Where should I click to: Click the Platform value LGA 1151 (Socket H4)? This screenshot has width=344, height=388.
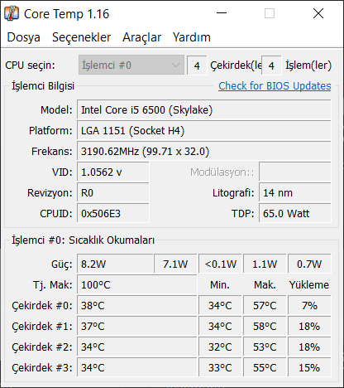(x=204, y=131)
